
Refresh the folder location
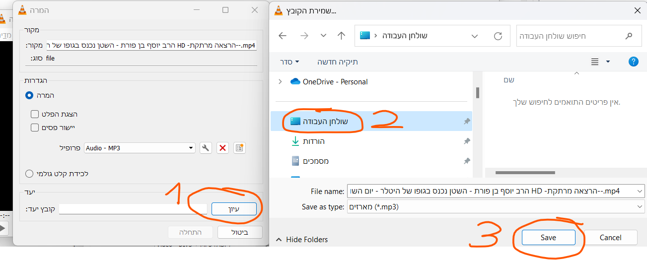click(498, 36)
